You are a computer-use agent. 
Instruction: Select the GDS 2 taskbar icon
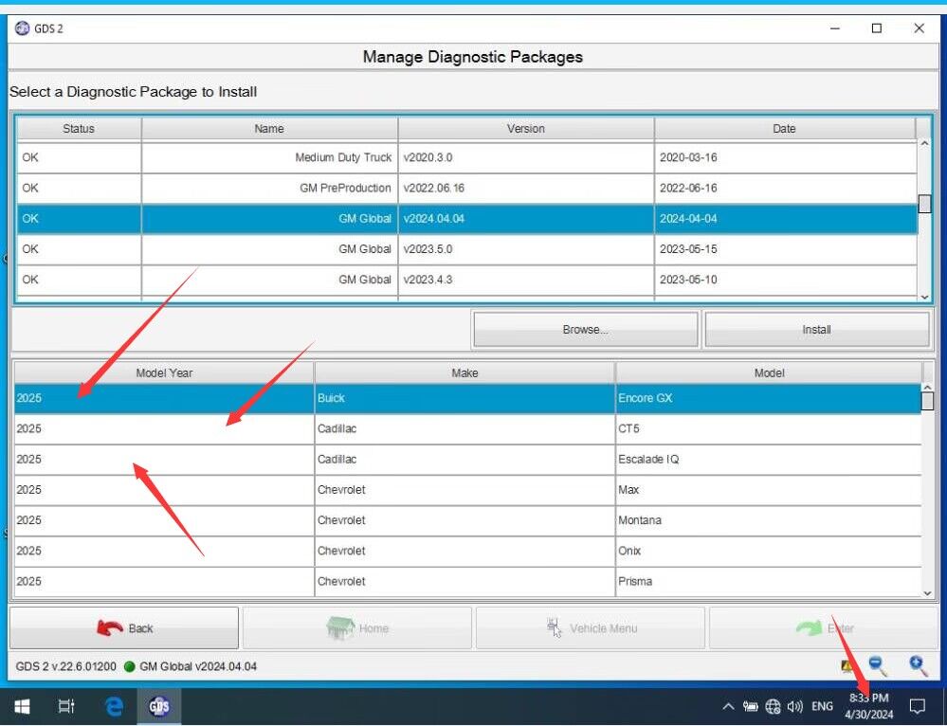[159, 706]
